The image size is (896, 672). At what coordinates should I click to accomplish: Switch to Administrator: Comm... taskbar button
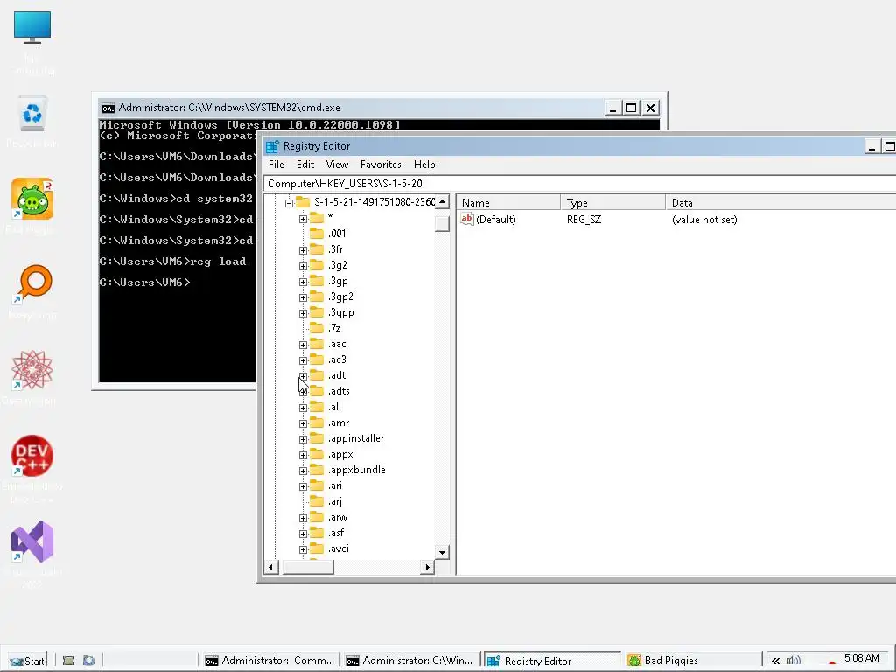(269, 660)
